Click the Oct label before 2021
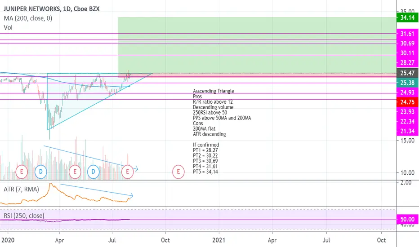Image resolution: width=419 pixels, height=247 pixels. [165, 240]
